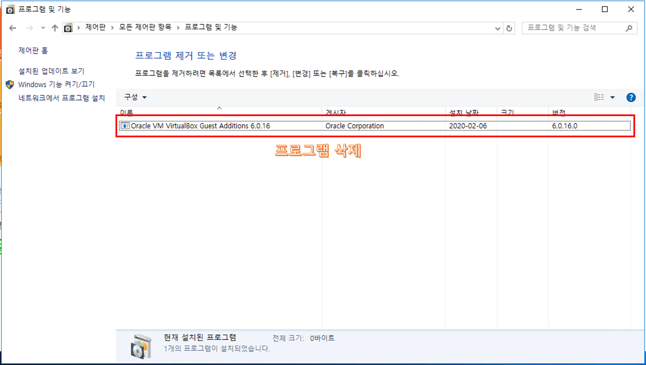Image resolution: width=646 pixels, height=365 pixels.
Task: Open 제어판 홈 link
Action: pos(33,50)
